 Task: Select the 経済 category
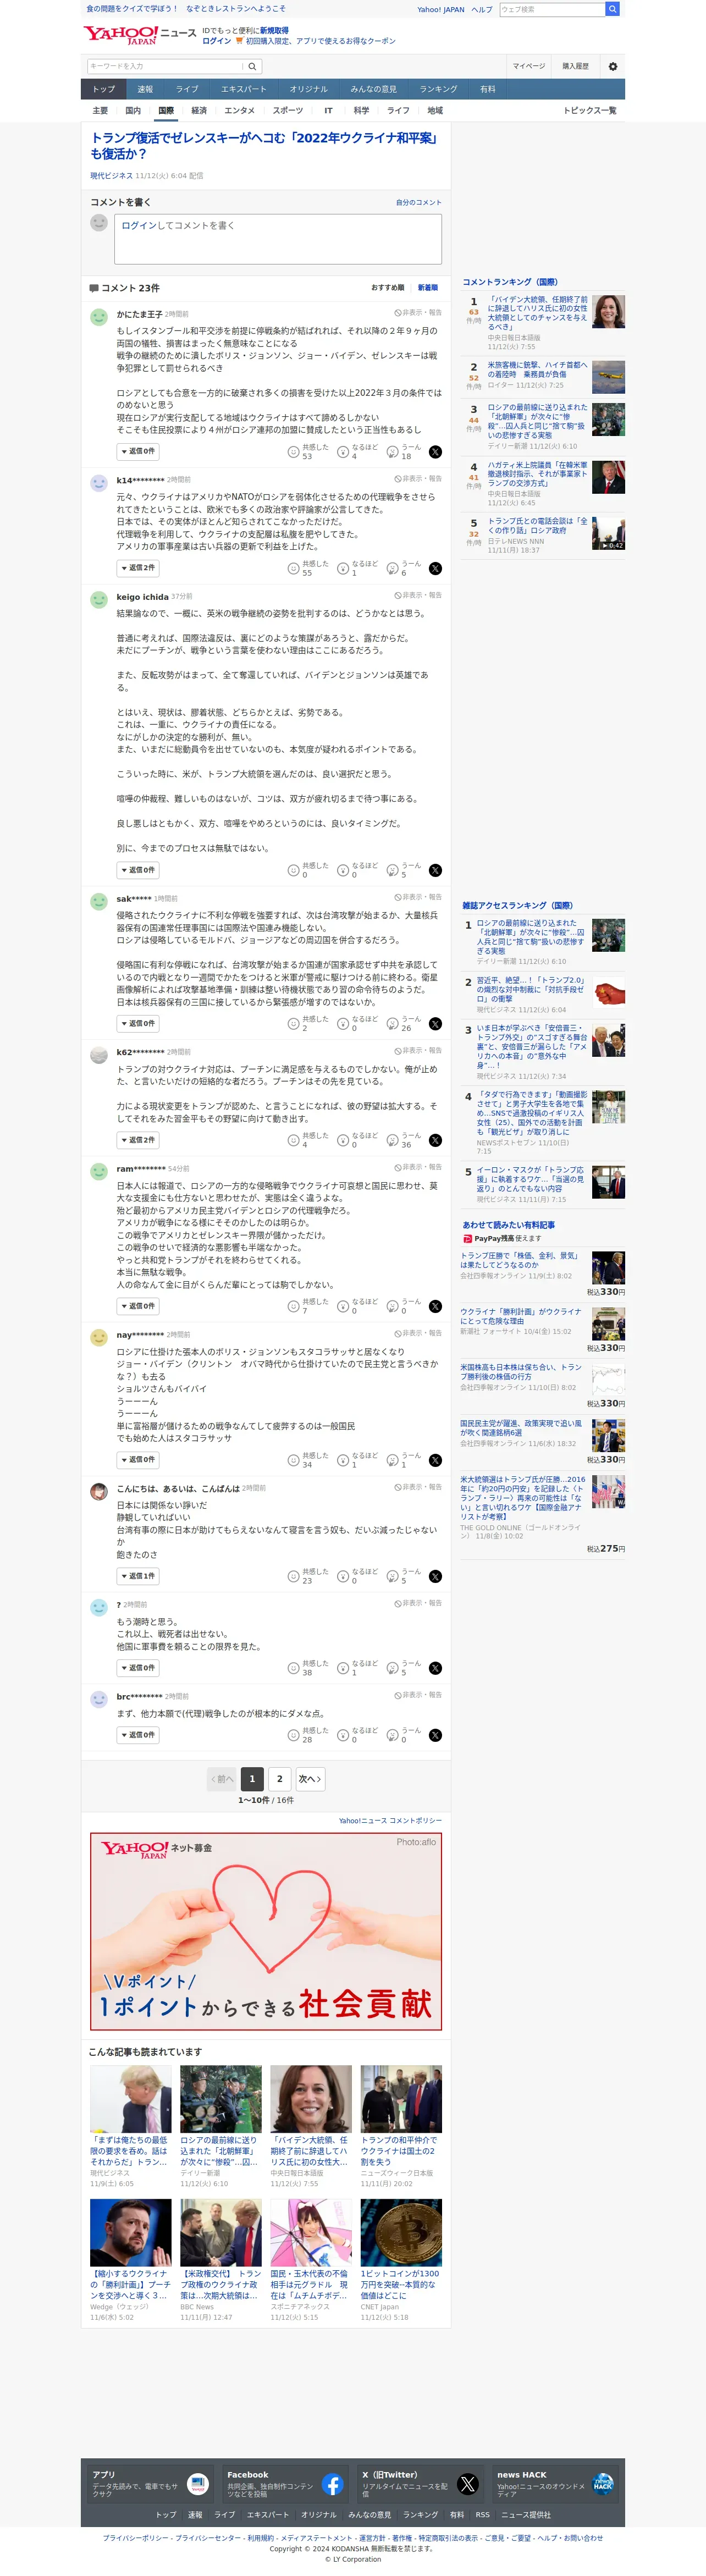199,111
